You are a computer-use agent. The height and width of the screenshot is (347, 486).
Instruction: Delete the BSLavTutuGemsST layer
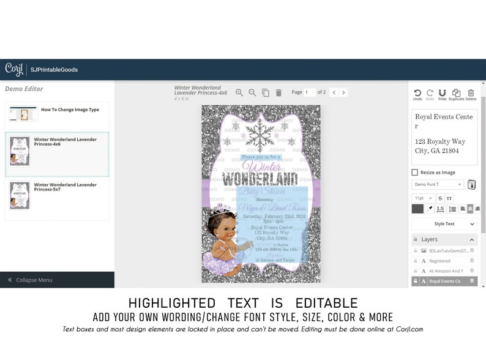point(472,250)
